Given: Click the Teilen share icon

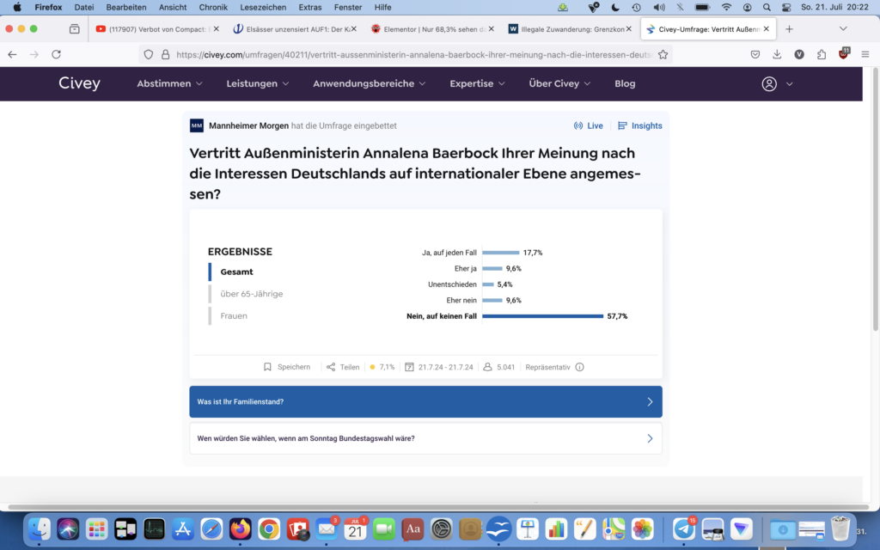Looking at the screenshot, I should [331, 367].
